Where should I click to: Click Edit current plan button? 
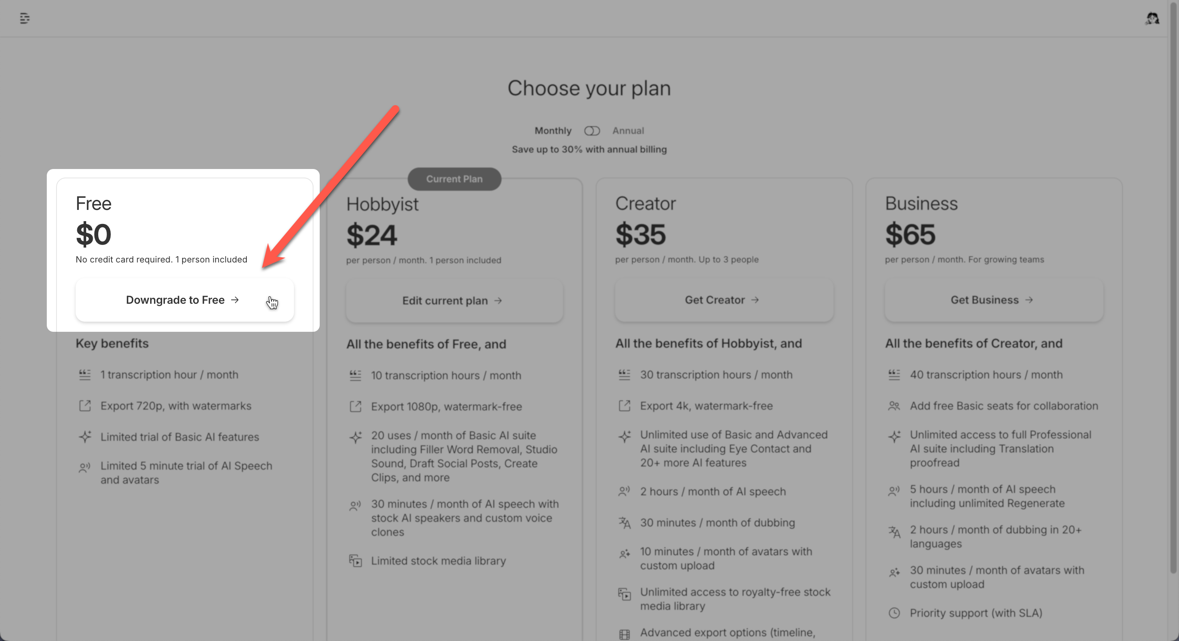pos(454,301)
